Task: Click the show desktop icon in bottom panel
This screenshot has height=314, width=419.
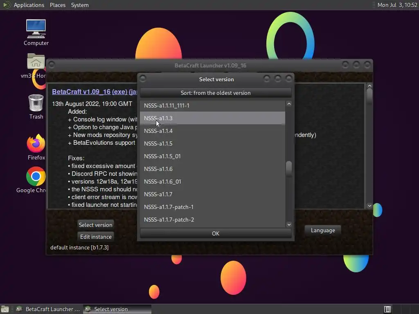Action: click(5, 309)
